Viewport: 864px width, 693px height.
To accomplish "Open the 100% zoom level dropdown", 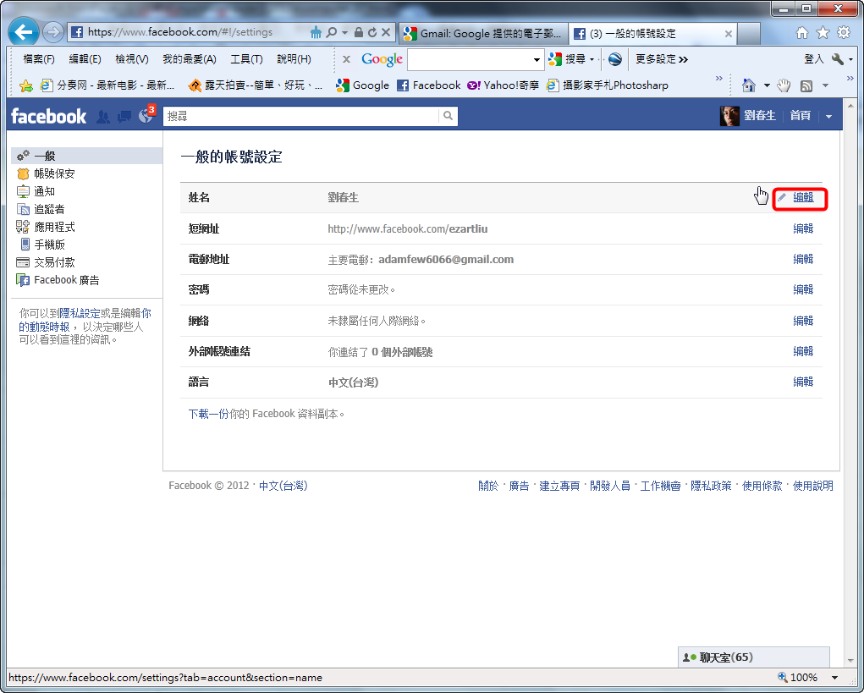I will click(x=834, y=678).
